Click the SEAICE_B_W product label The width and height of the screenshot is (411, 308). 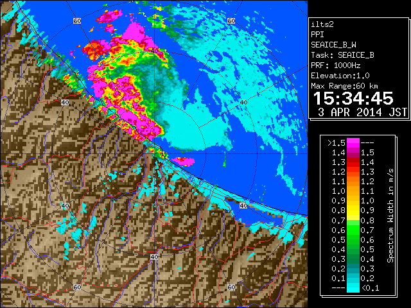(333, 45)
